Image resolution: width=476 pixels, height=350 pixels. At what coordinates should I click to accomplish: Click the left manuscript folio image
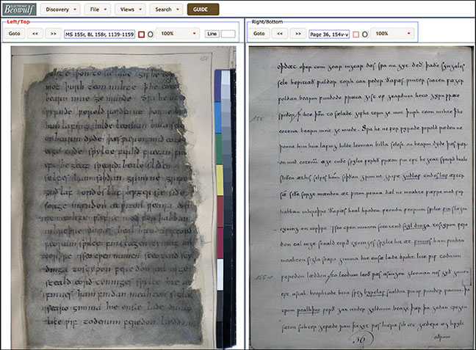pos(123,197)
